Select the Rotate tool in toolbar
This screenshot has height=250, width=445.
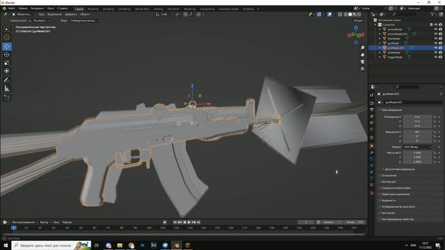pos(7,55)
